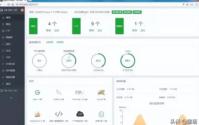Click the 内存使用率 33% gauge
The height and width of the screenshot is (125, 199).
click(x=69, y=61)
